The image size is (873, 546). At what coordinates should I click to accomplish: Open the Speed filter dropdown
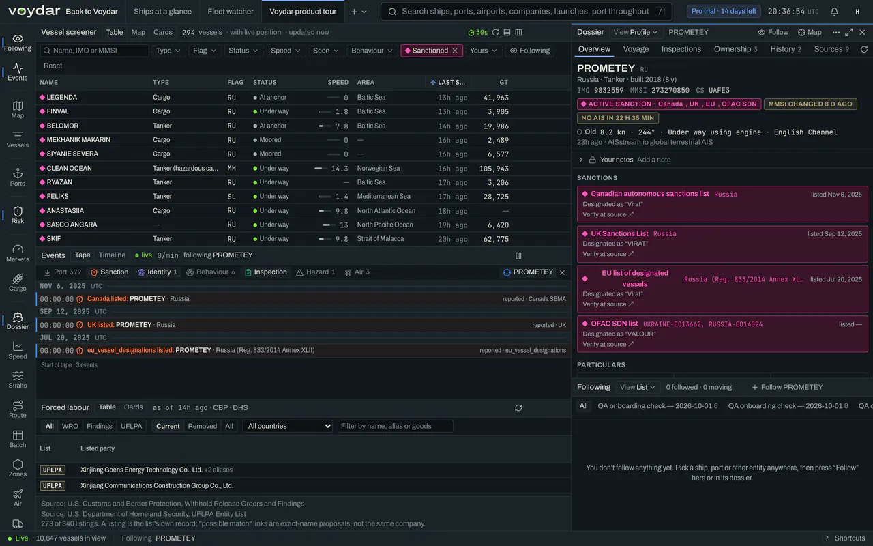coord(285,51)
